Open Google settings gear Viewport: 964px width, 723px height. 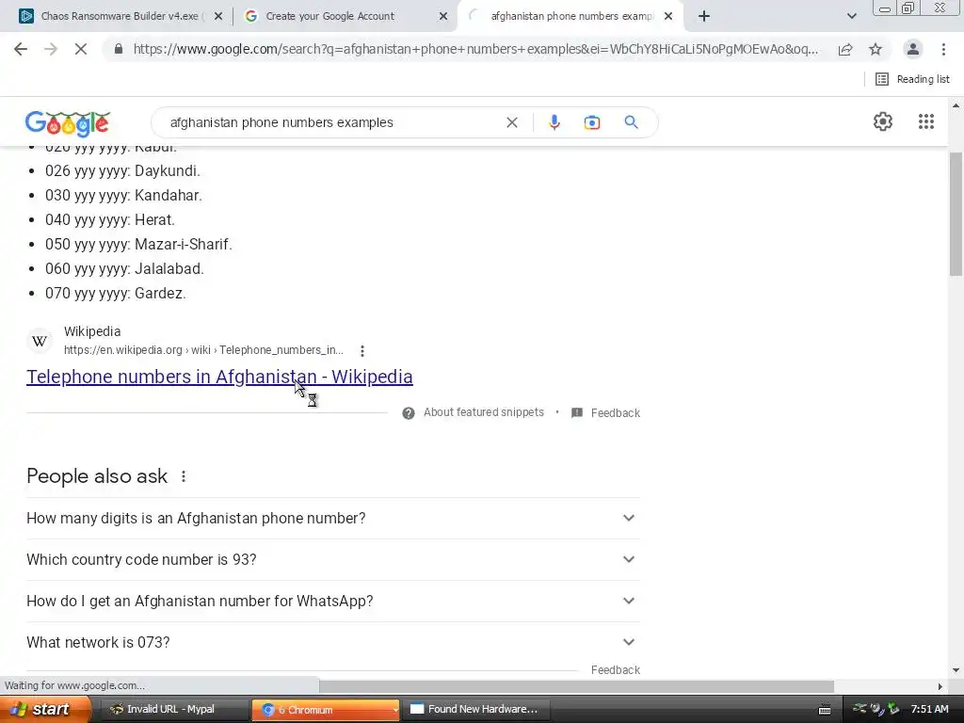point(883,121)
